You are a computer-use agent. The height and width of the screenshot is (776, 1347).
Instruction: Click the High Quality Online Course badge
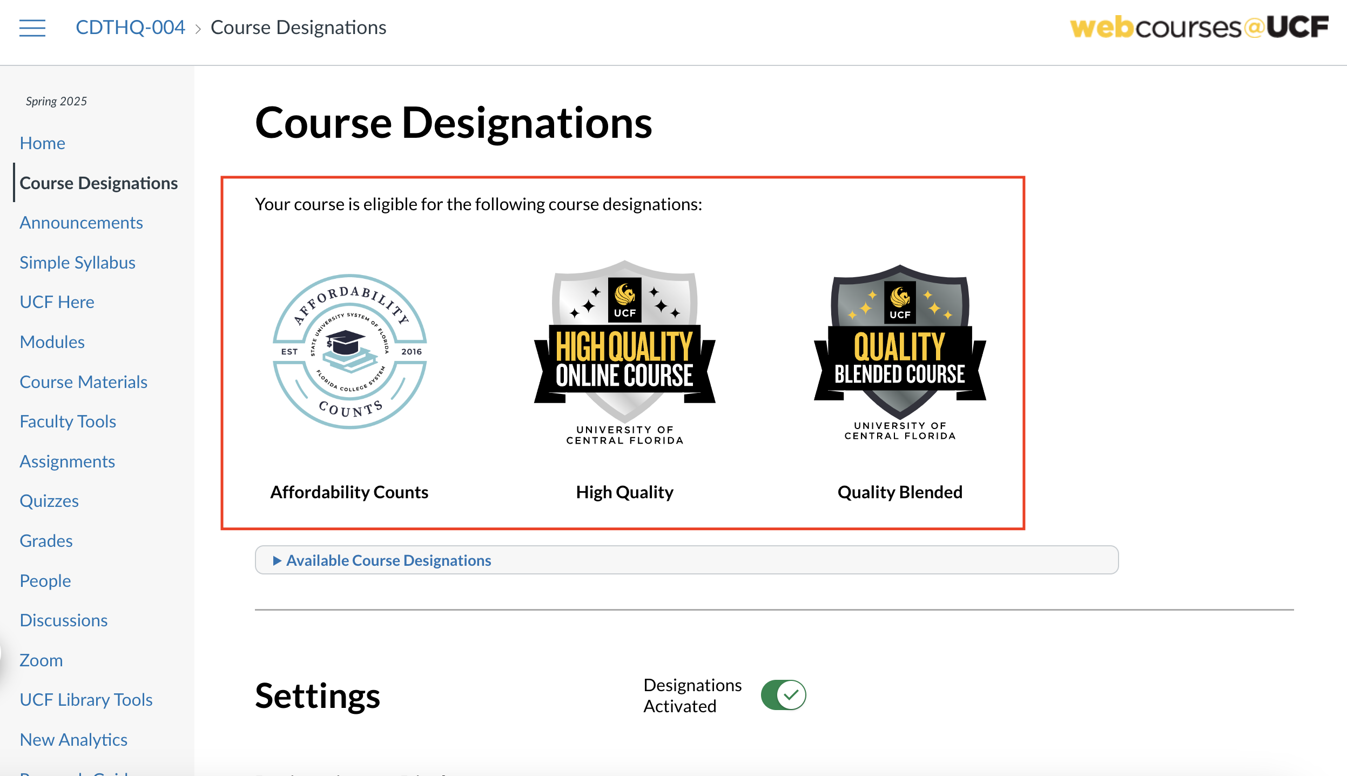click(x=625, y=353)
